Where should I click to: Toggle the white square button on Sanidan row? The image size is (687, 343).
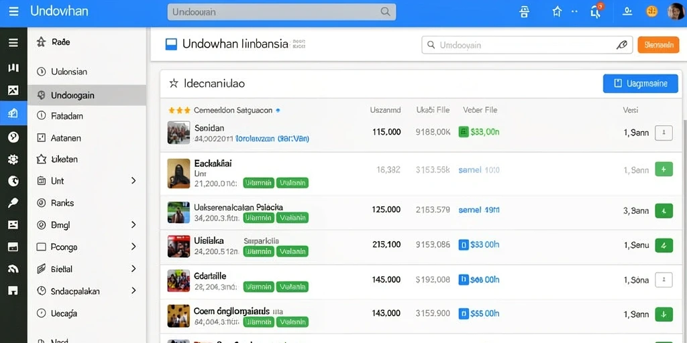click(664, 133)
